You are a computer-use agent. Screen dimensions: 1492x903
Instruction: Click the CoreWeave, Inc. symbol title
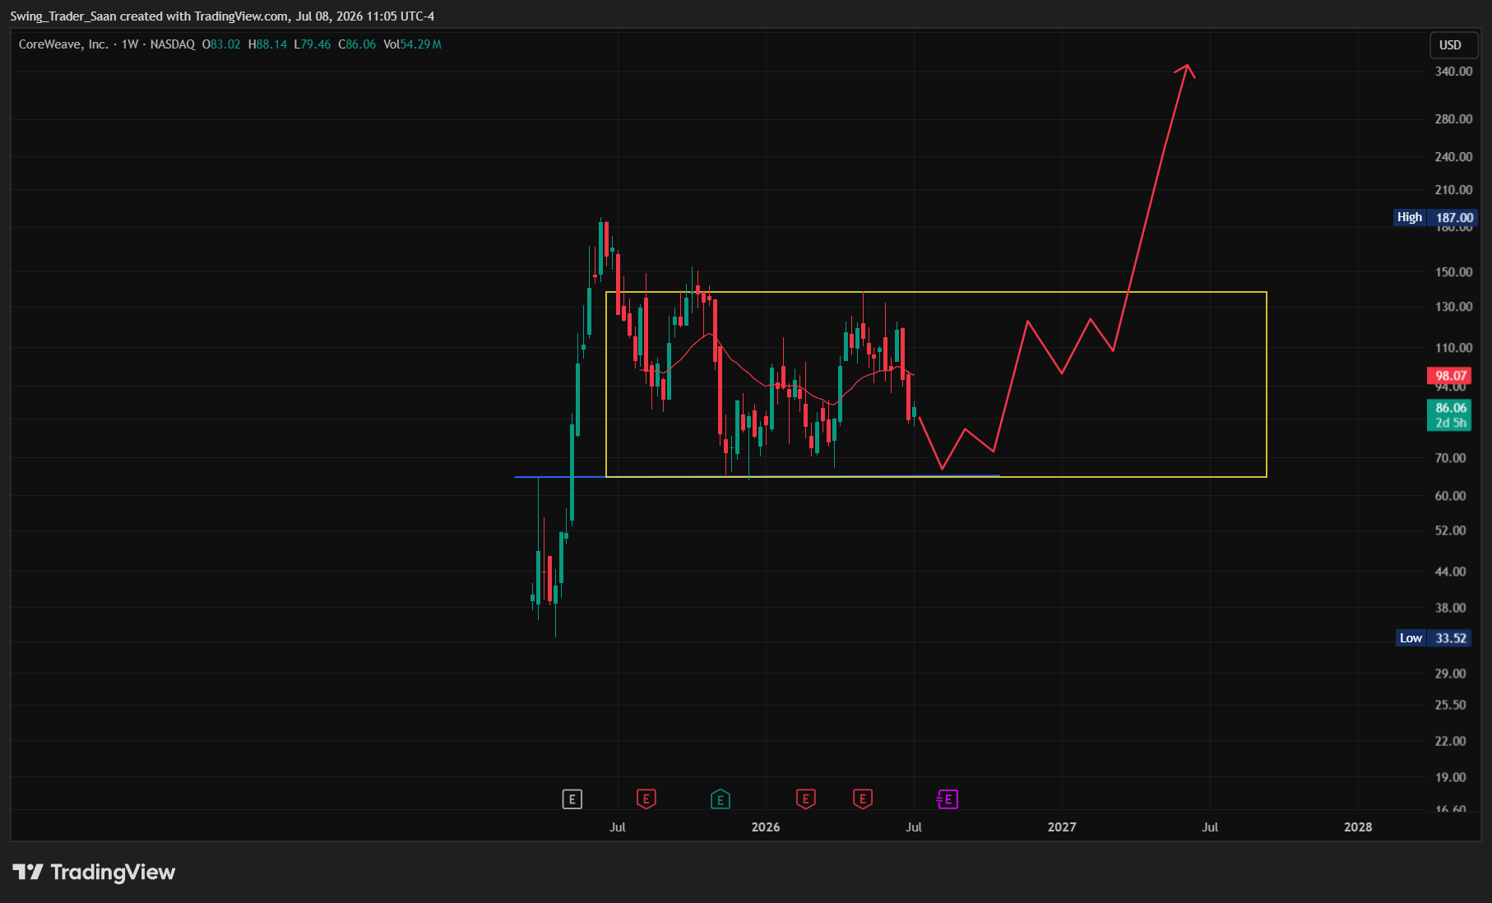click(x=63, y=44)
